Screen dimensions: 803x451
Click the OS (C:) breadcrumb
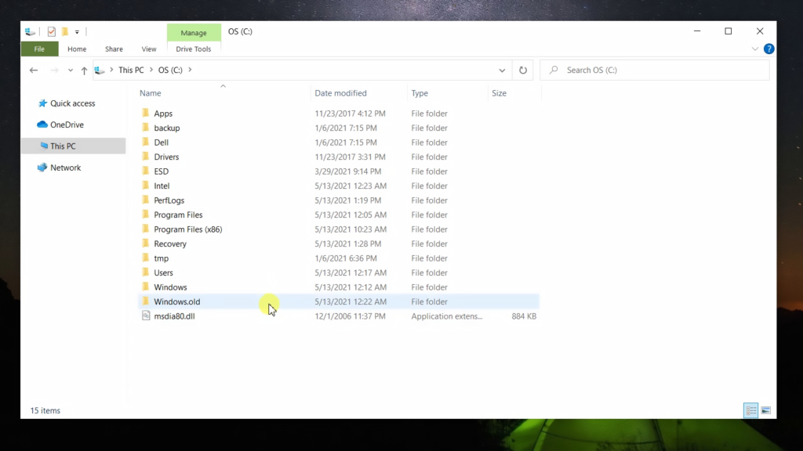(x=170, y=70)
